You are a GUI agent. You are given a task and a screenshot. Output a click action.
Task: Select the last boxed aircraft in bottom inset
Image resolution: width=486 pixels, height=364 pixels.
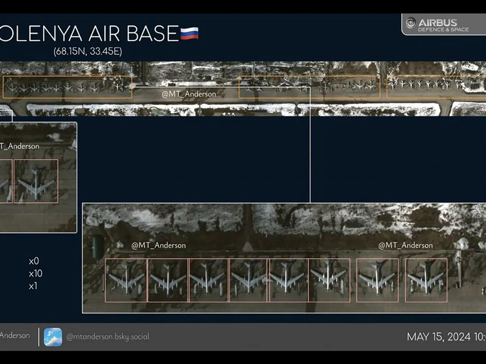[426, 280]
